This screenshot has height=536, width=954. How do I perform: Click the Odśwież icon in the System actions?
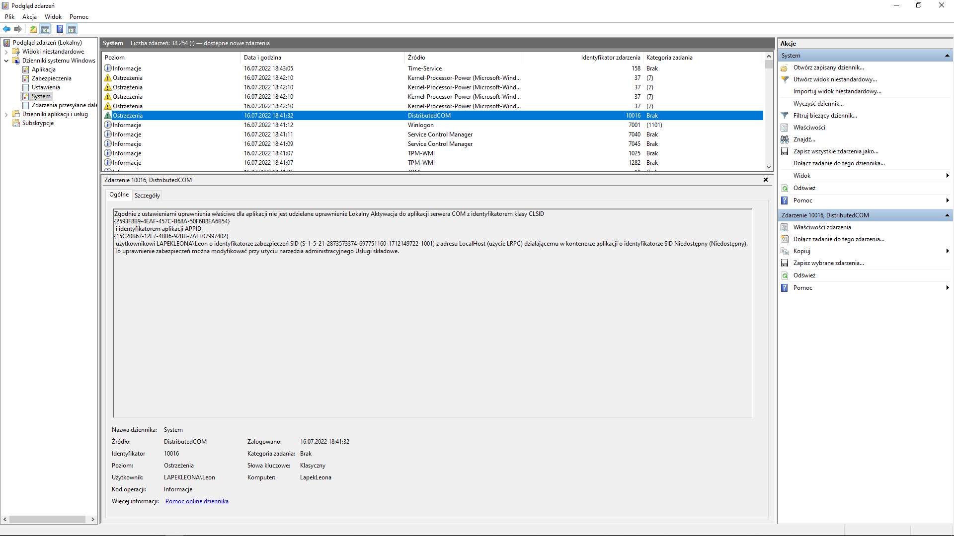pyautogui.click(x=785, y=188)
